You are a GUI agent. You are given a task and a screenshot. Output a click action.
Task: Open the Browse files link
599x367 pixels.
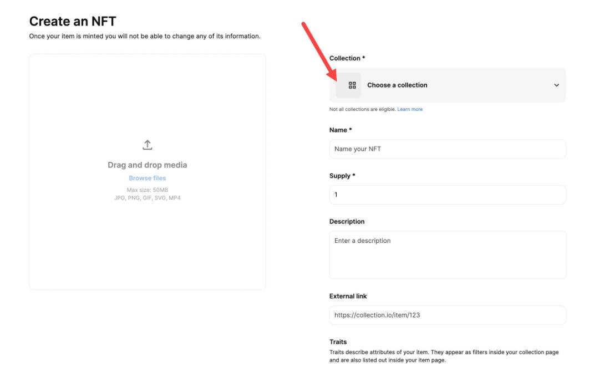point(148,178)
